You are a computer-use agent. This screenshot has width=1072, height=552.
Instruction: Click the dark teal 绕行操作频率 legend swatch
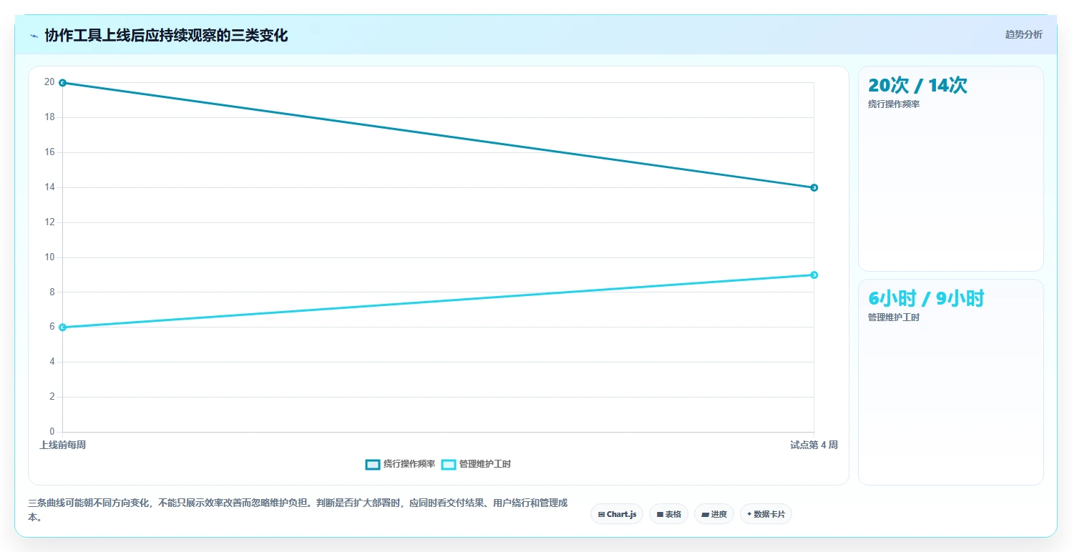point(372,464)
